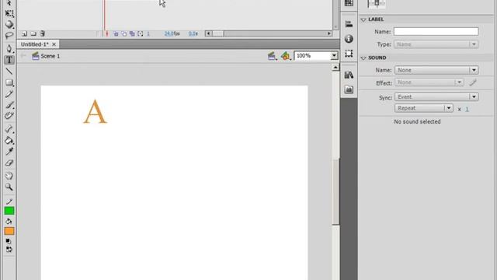Select the Pen tool
497x280 pixels.
pos(9,48)
